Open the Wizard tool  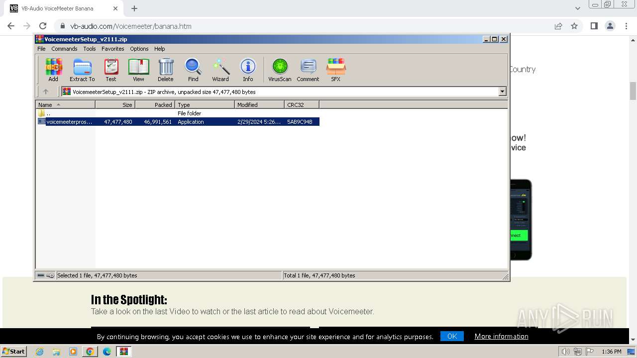220,70
